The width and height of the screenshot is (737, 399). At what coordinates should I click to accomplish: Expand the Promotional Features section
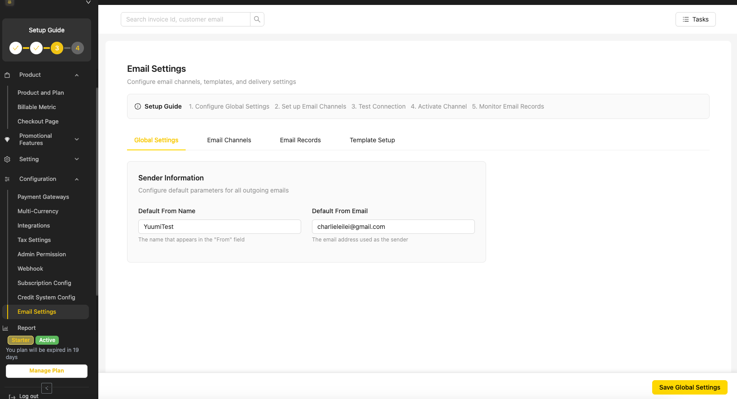click(77, 140)
